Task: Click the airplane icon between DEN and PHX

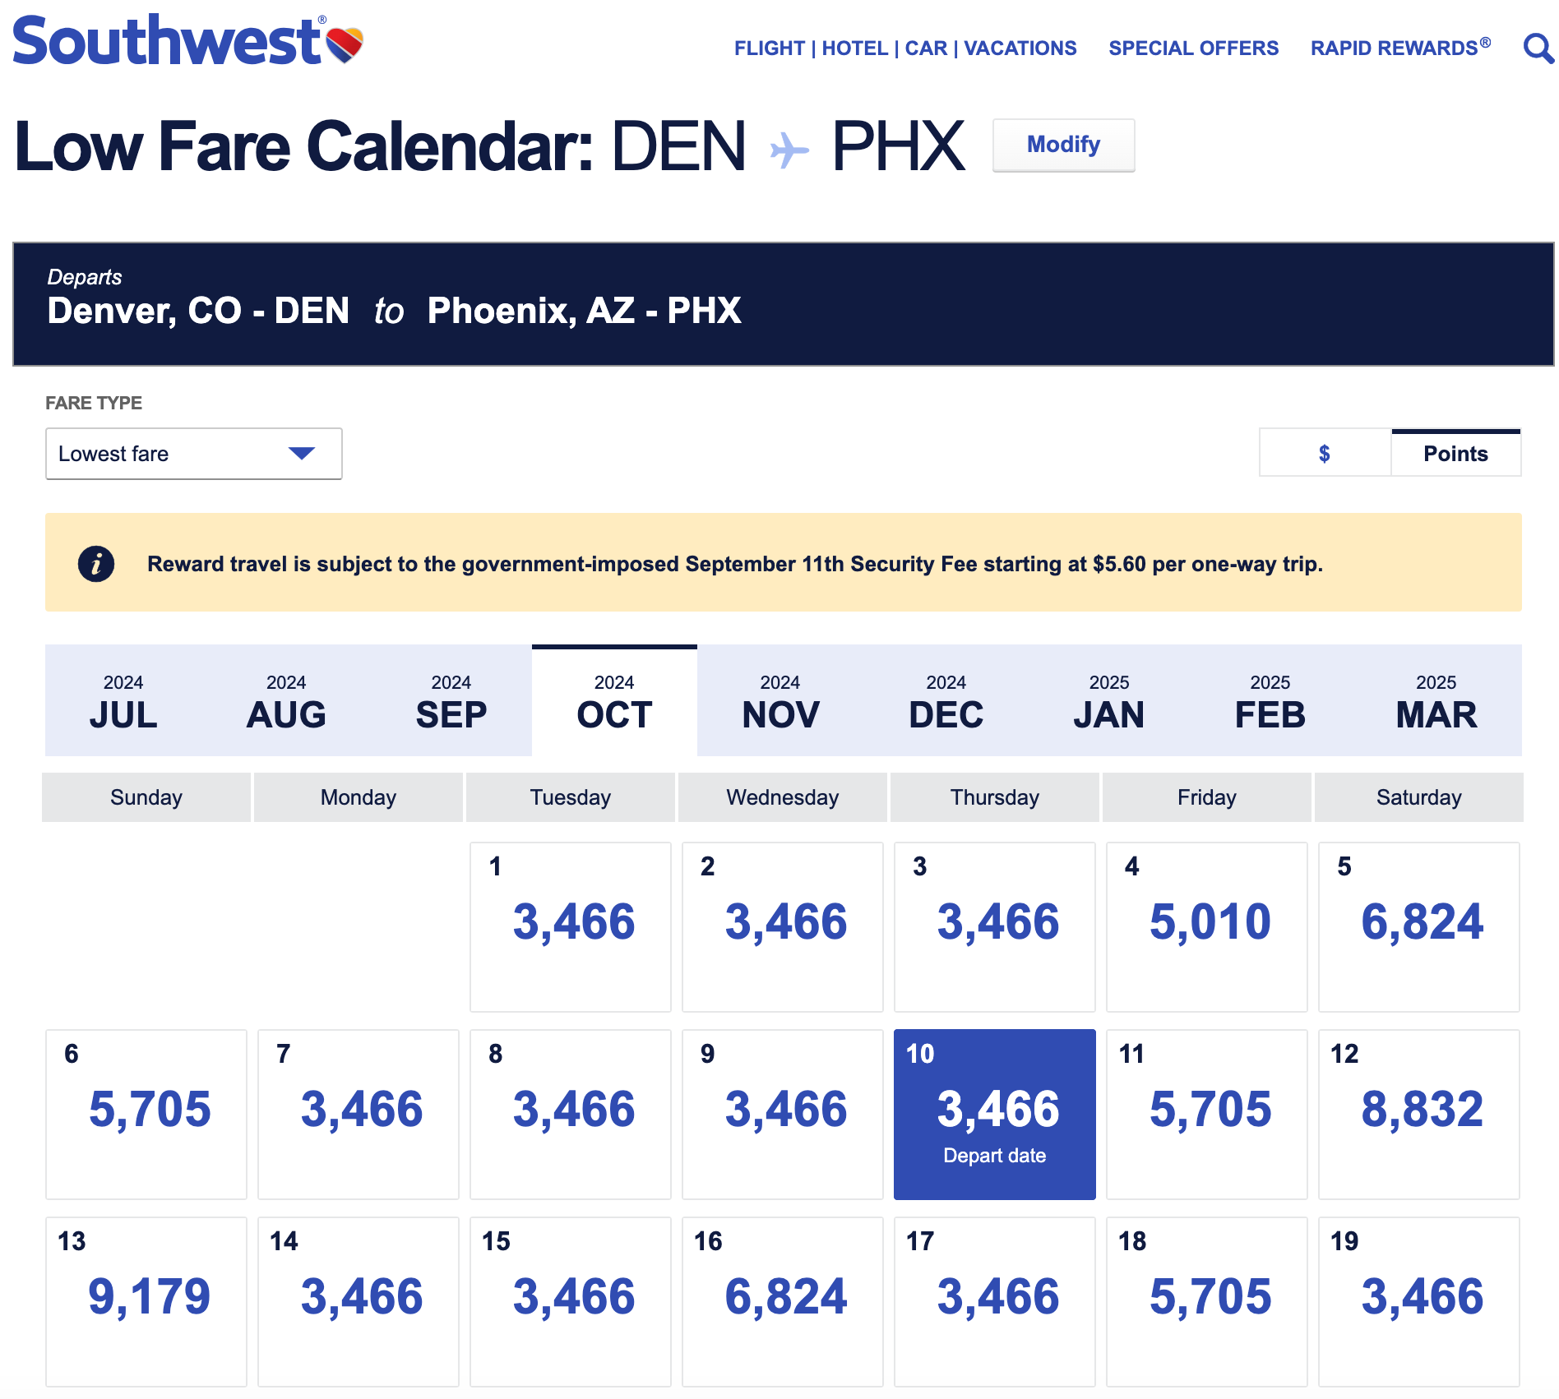Action: click(789, 150)
